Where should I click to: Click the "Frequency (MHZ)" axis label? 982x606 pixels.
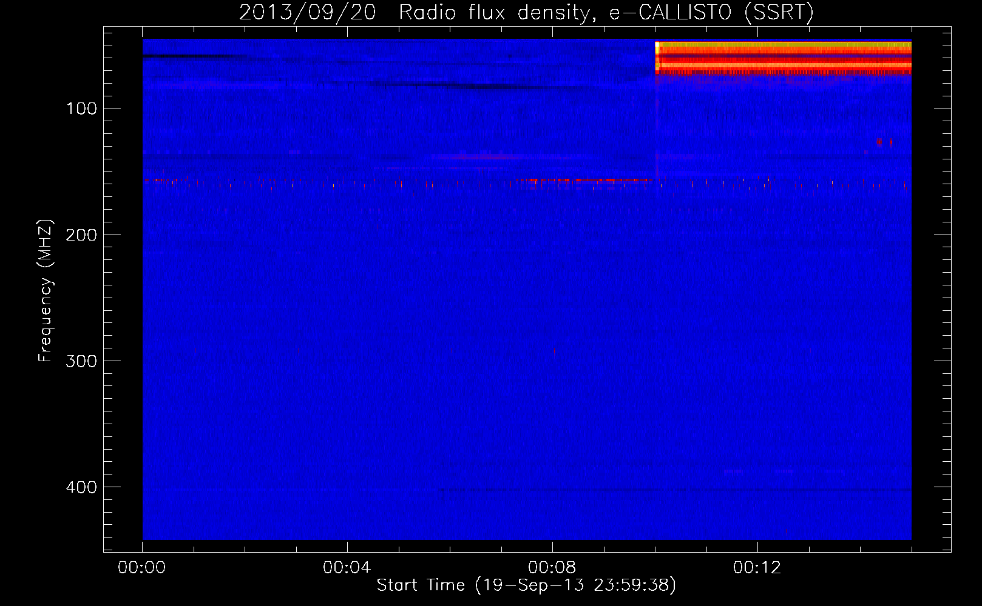pyautogui.click(x=46, y=291)
